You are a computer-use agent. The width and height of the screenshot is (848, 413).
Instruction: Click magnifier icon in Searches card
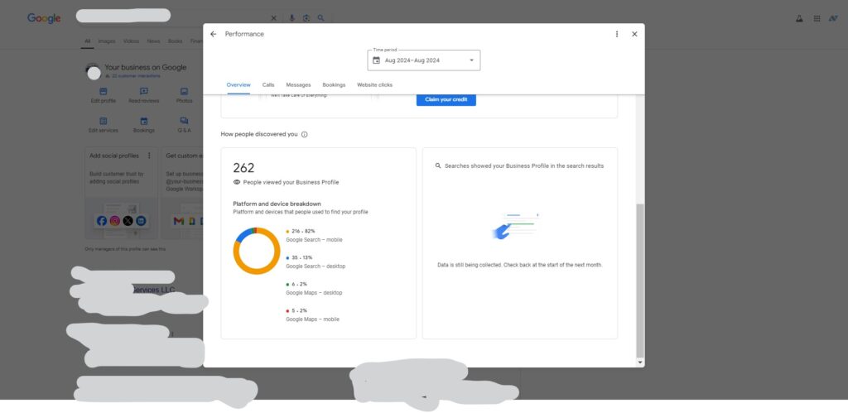click(438, 166)
